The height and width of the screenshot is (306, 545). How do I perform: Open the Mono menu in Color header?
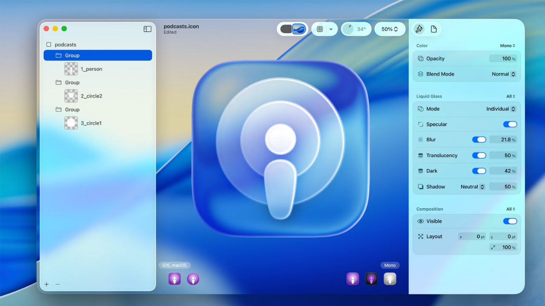[x=508, y=45]
